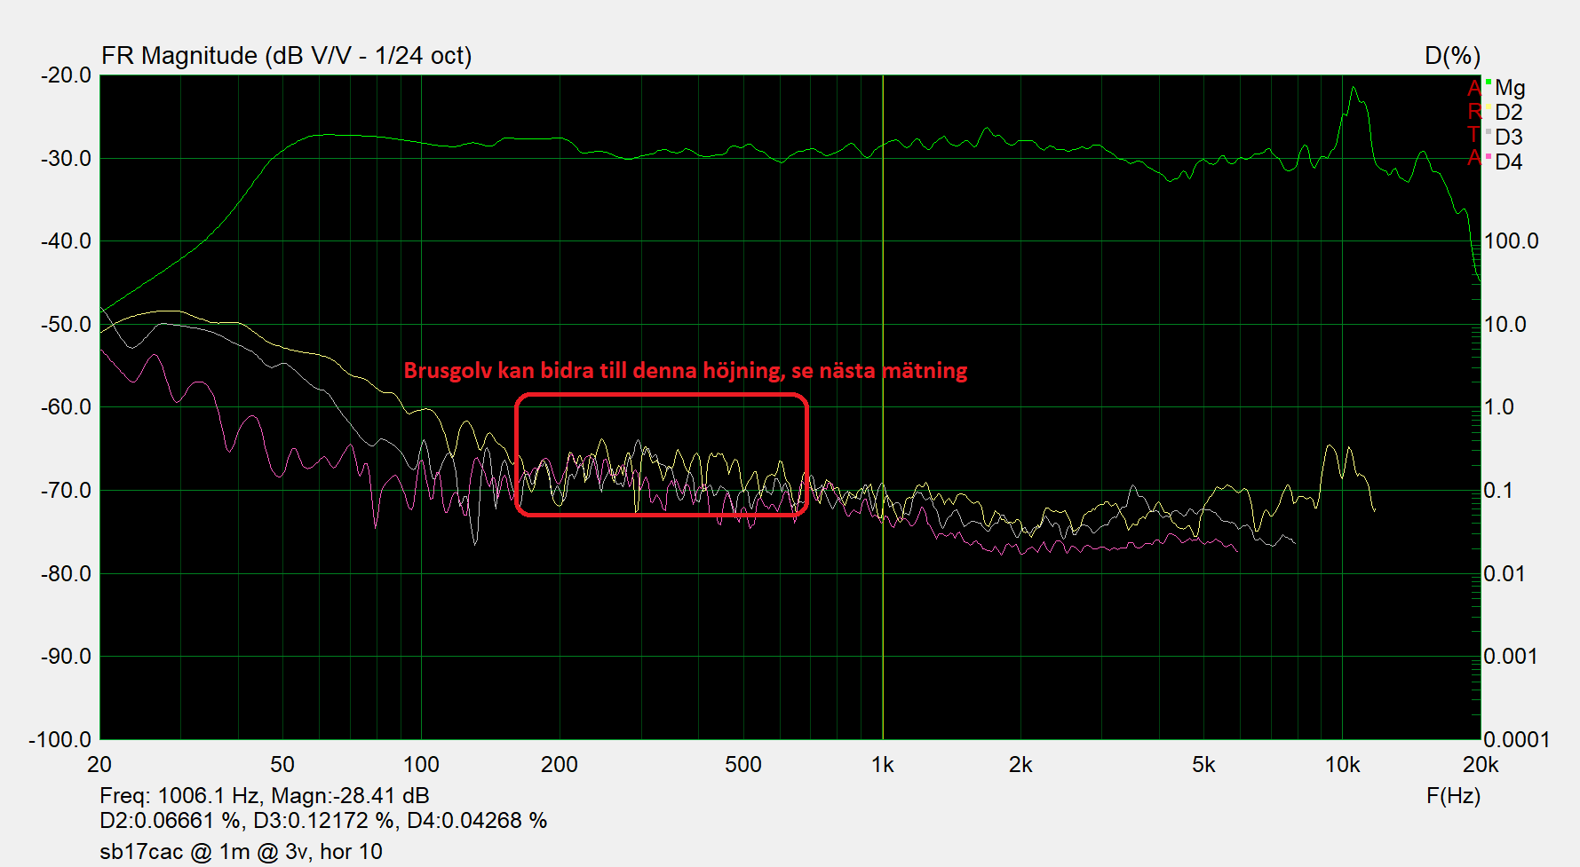
Task: Click the 100 frequency axis label
Action: point(421,765)
